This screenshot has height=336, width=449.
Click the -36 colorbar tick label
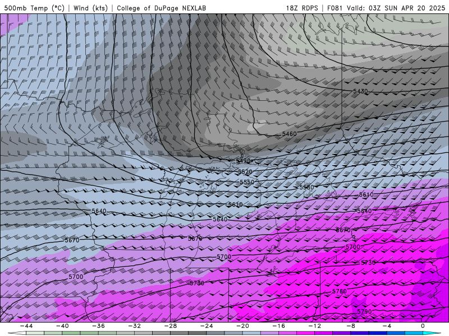tap(98, 326)
